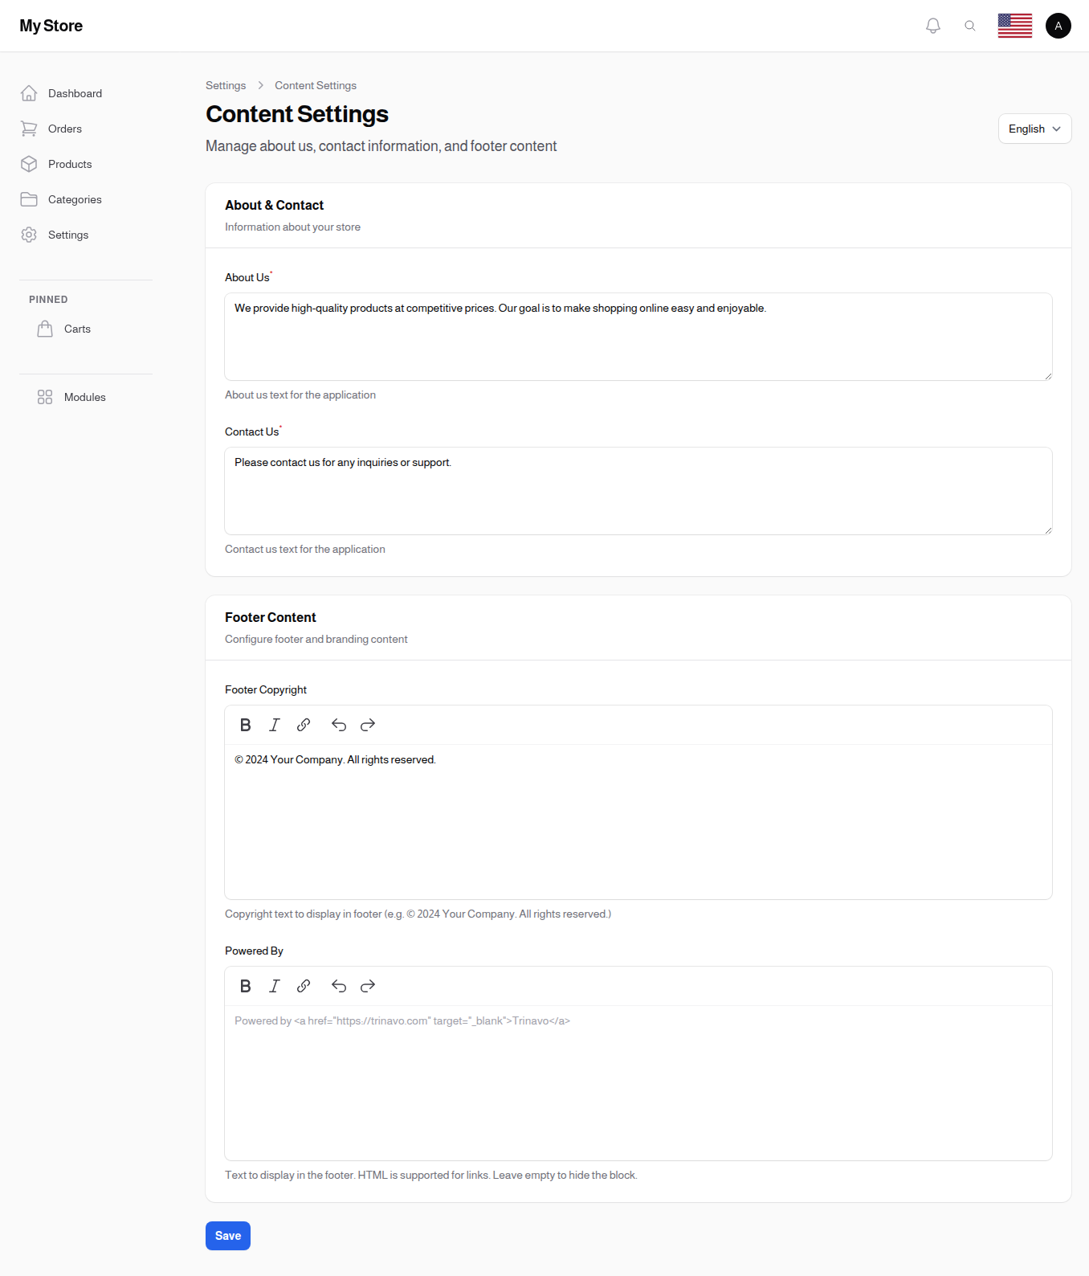Click the Categories folder icon
Image resolution: width=1089 pixels, height=1276 pixels.
pyautogui.click(x=29, y=199)
